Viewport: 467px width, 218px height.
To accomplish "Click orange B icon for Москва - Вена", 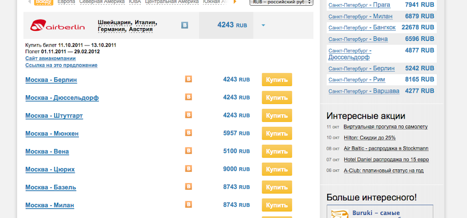I will click(188, 150).
